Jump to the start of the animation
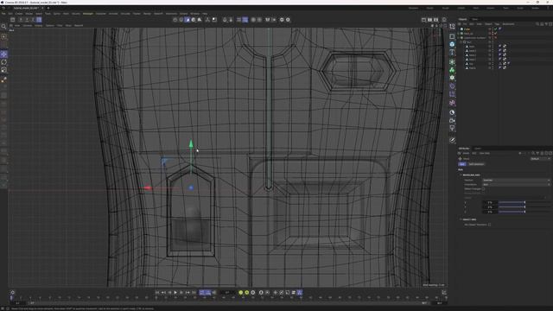Screen dimensions: 553x311 [x=157, y=292]
